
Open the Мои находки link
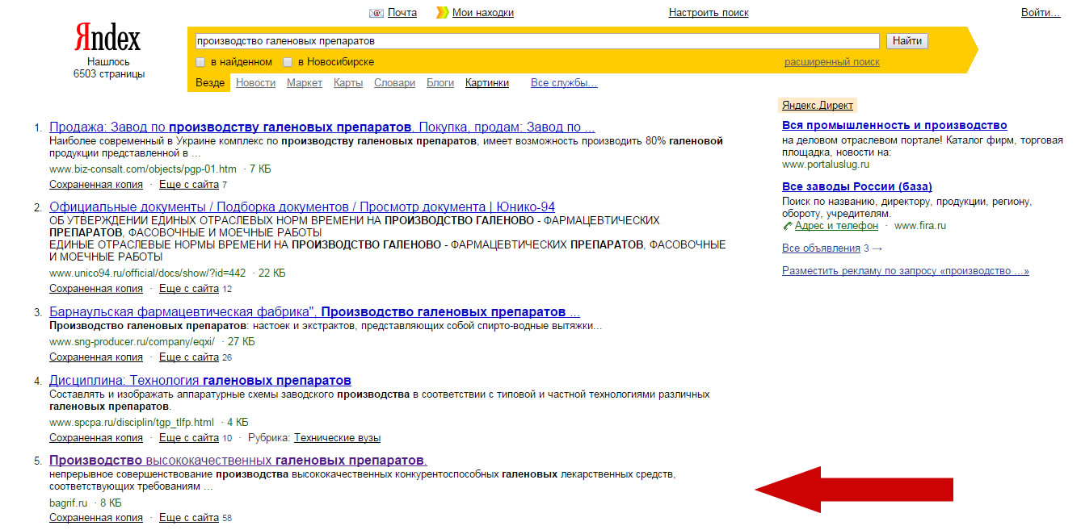(x=483, y=13)
